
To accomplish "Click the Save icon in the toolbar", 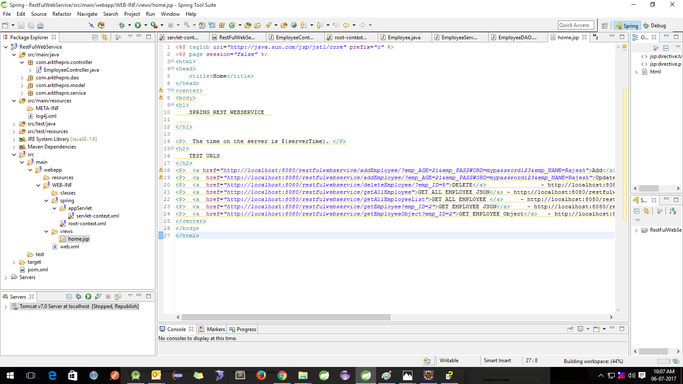I will pyautogui.click(x=21, y=25).
